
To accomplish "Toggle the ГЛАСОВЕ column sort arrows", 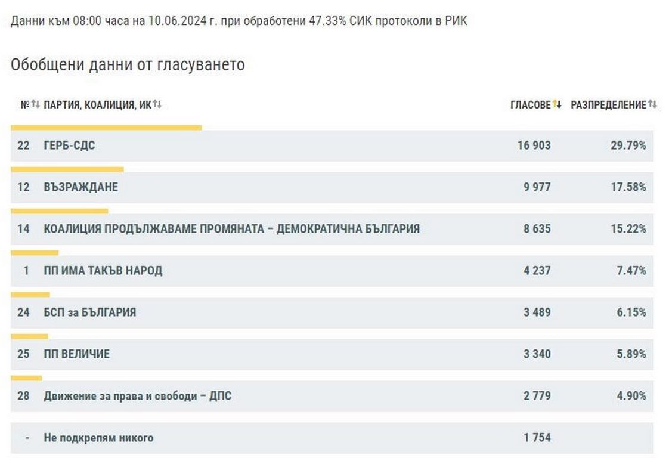I will click(x=557, y=104).
